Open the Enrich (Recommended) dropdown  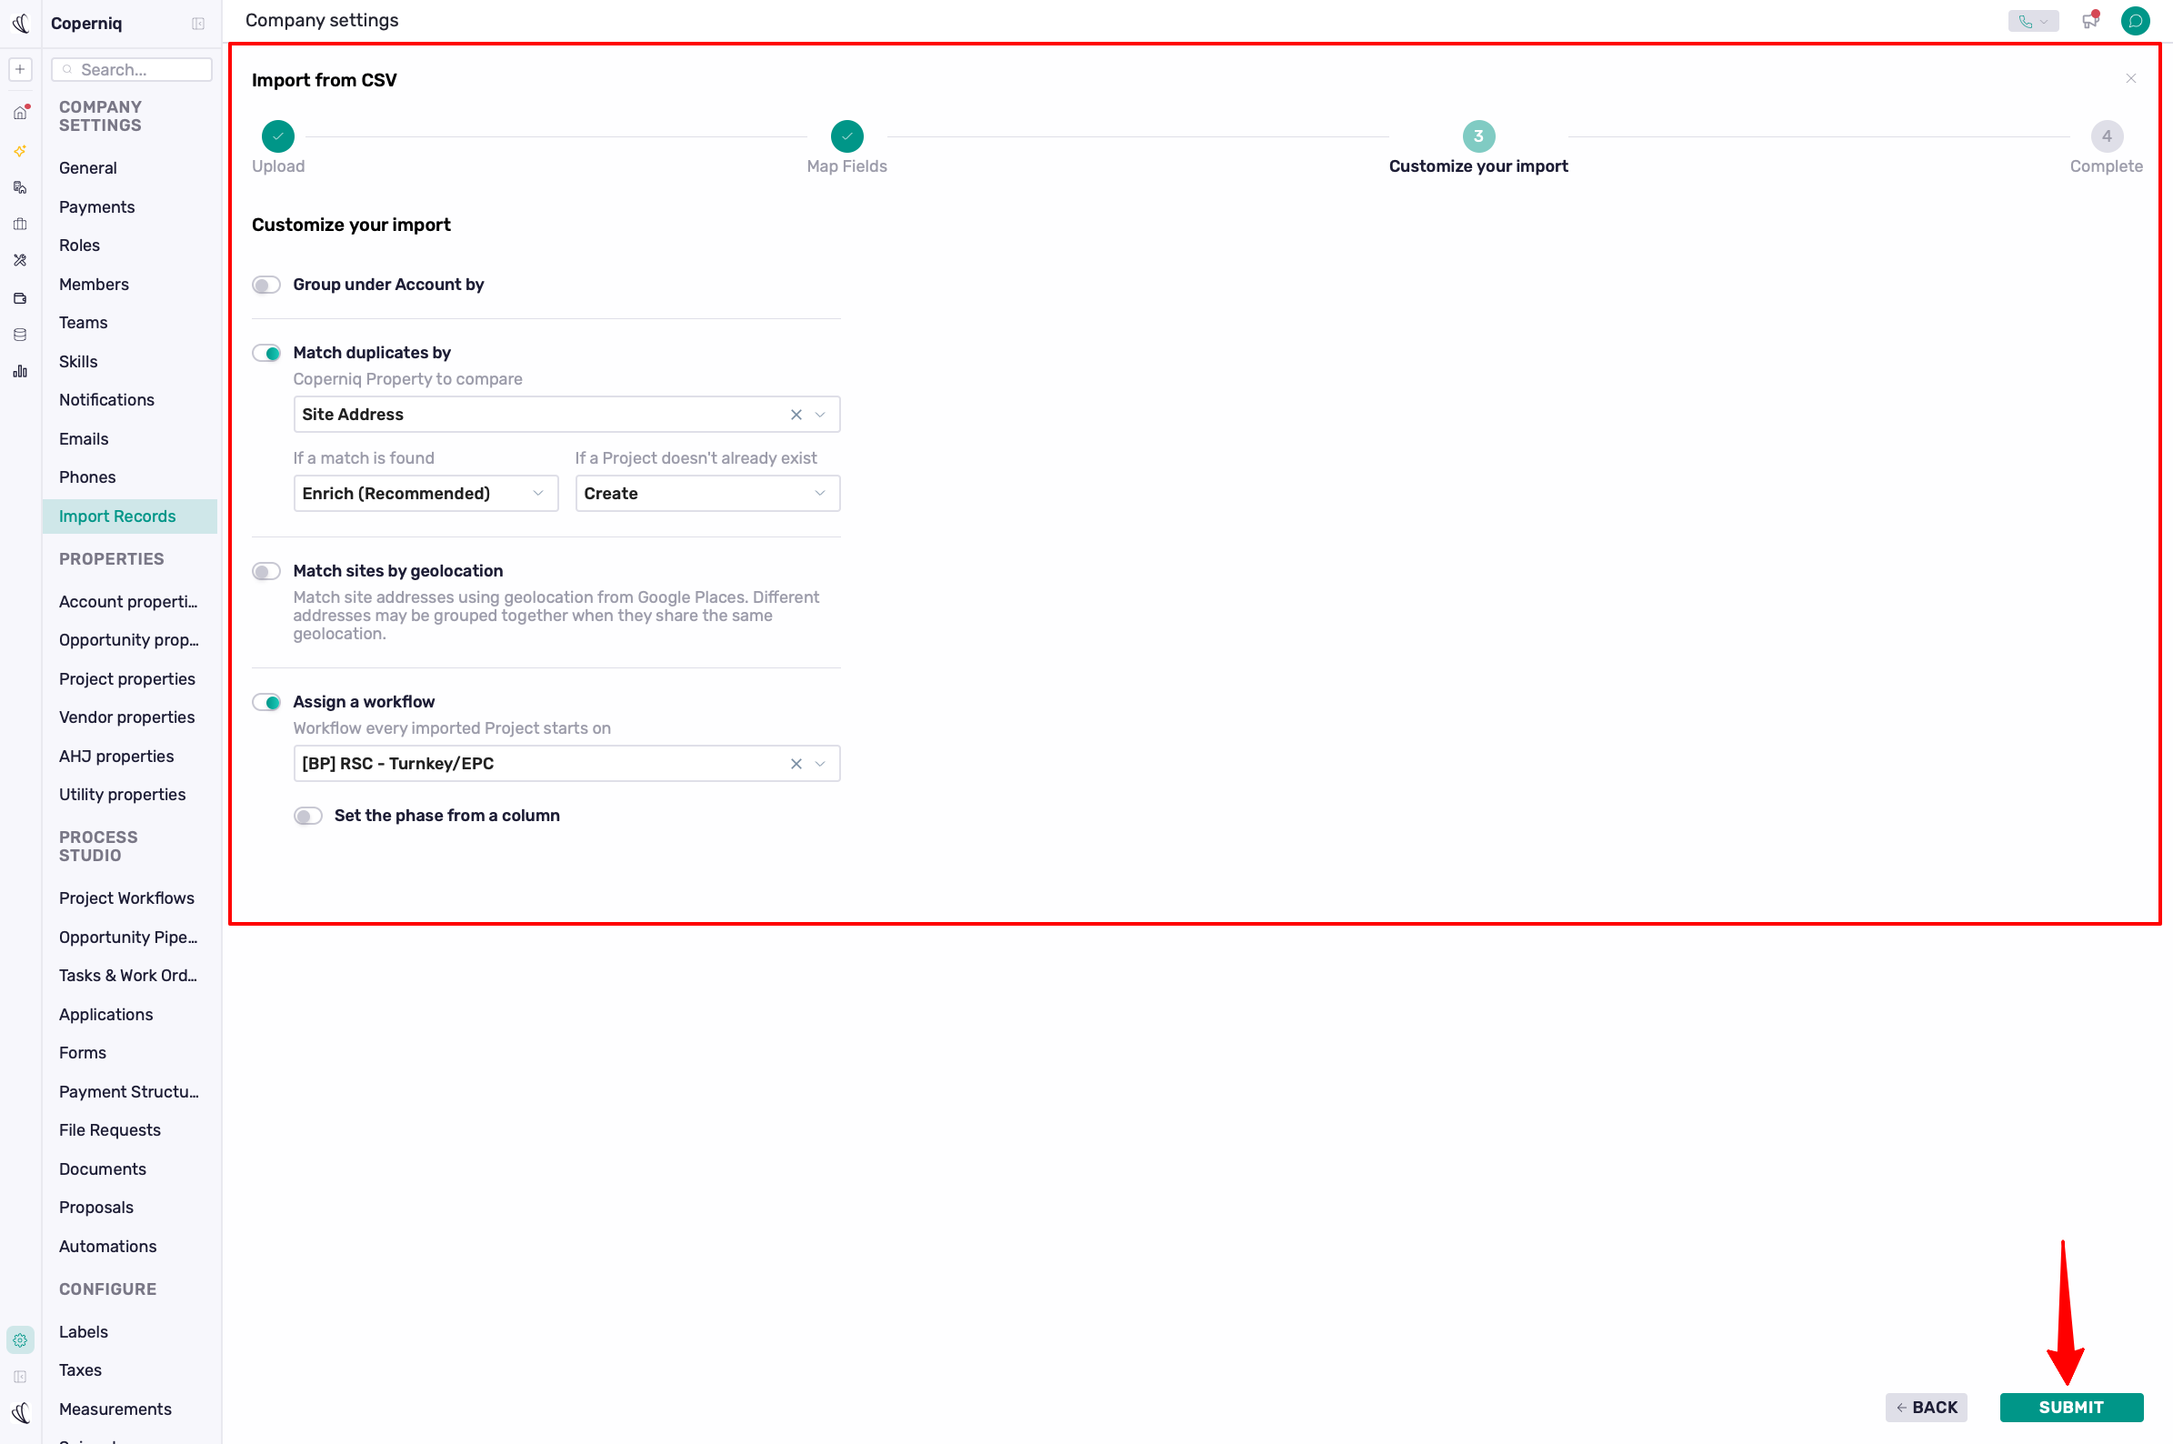[x=426, y=494]
